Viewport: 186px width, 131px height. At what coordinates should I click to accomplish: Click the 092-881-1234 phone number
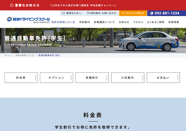pyautogui.click(x=167, y=13)
